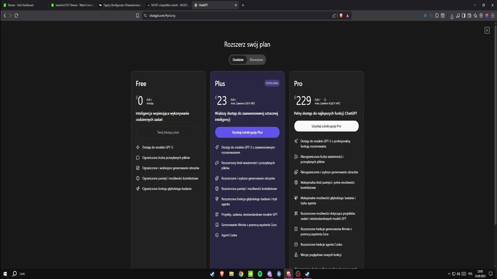Open the music note playlist icon

point(458,15)
